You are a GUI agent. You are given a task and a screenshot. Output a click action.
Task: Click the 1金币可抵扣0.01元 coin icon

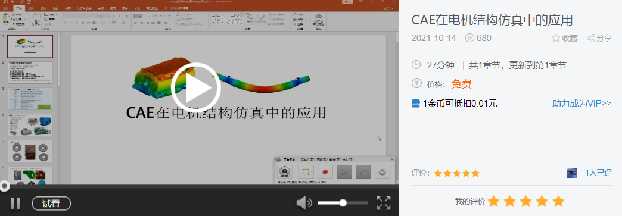(416, 104)
